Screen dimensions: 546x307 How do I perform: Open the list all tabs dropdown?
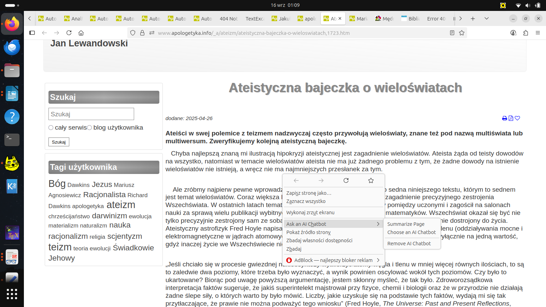click(487, 19)
